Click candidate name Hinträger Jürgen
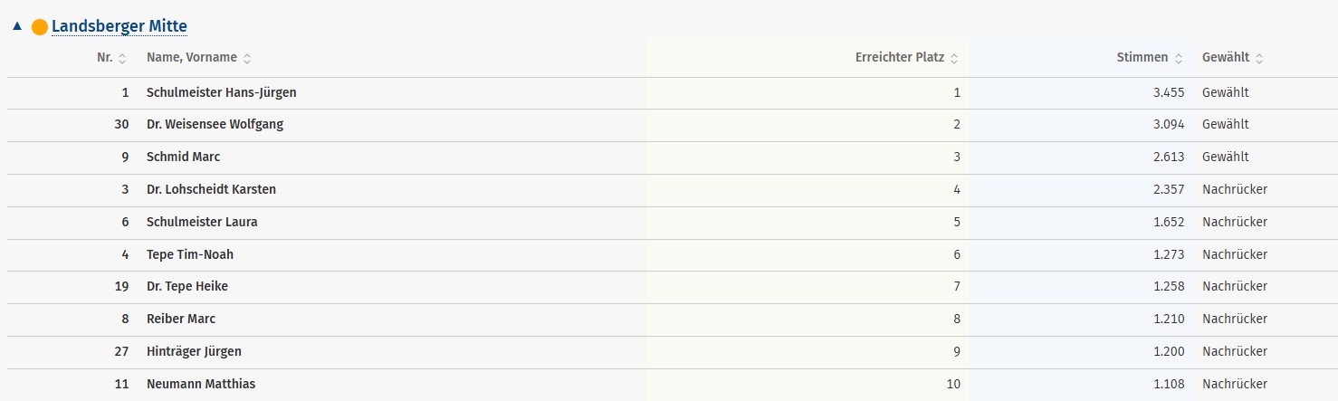This screenshot has height=401, width=1338. click(194, 351)
